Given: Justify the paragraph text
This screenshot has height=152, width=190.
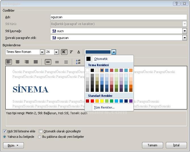Looking at the screenshot, I should 36,62.
